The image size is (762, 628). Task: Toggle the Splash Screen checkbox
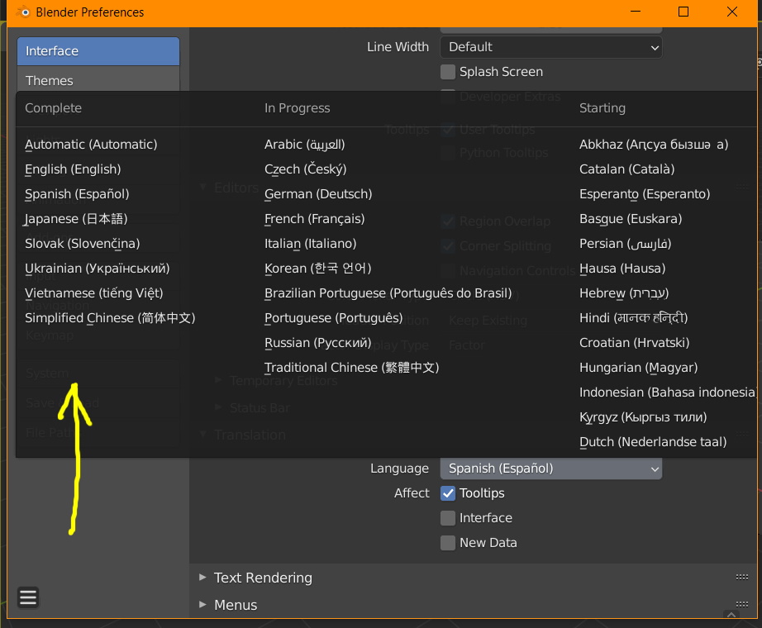(448, 72)
